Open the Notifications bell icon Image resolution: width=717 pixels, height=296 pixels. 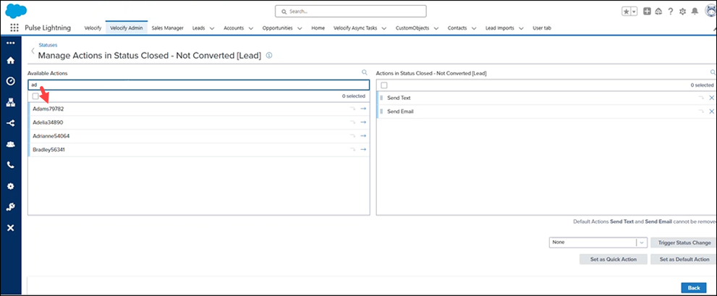(695, 12)
